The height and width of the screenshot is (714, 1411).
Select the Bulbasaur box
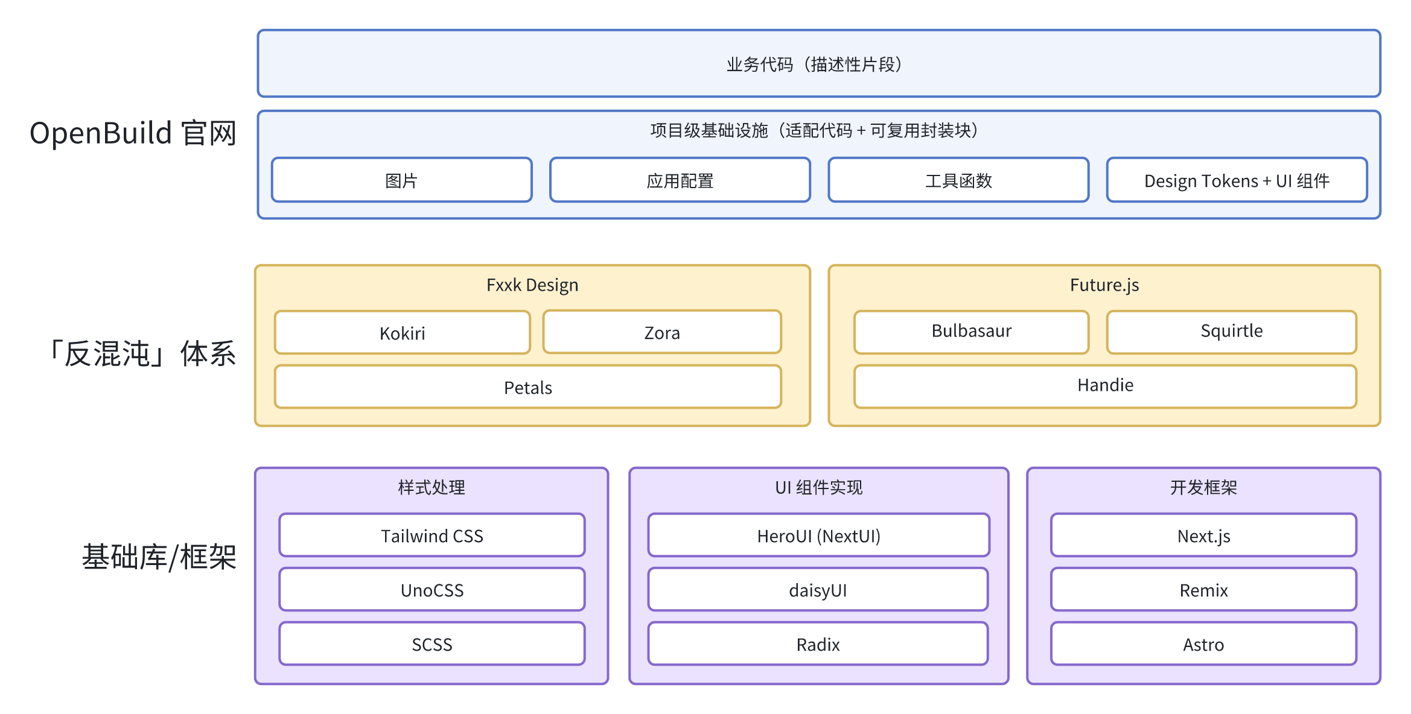coord(972,332)
